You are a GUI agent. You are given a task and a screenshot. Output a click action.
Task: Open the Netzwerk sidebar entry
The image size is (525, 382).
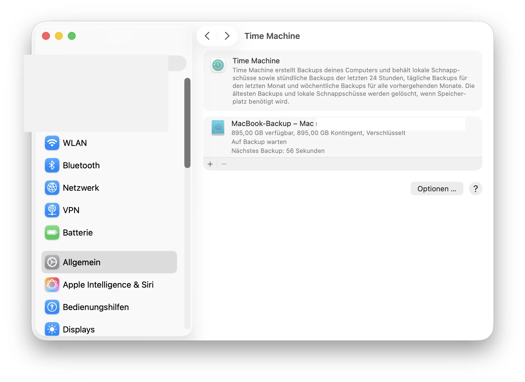point(109,188)
